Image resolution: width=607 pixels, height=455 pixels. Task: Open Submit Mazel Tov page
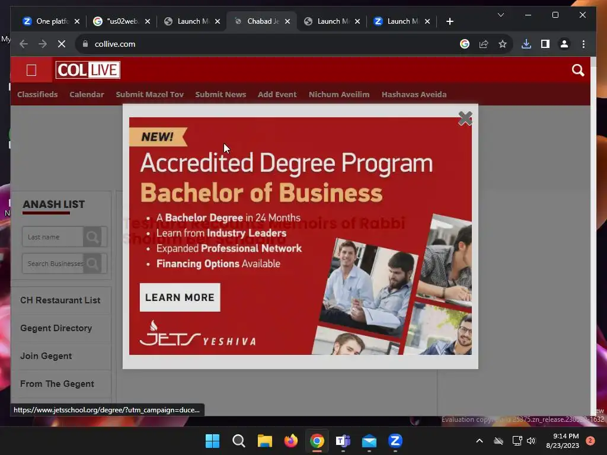[149, 94]
